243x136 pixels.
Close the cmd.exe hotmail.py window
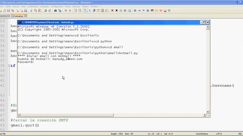coord(208,22)
